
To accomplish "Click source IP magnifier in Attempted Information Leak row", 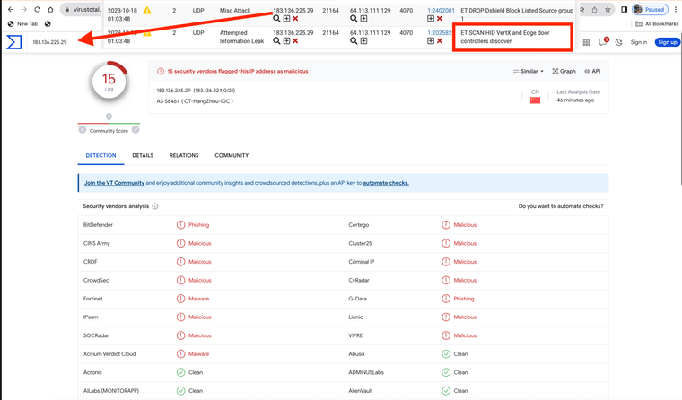I will [x=276, y=40].
